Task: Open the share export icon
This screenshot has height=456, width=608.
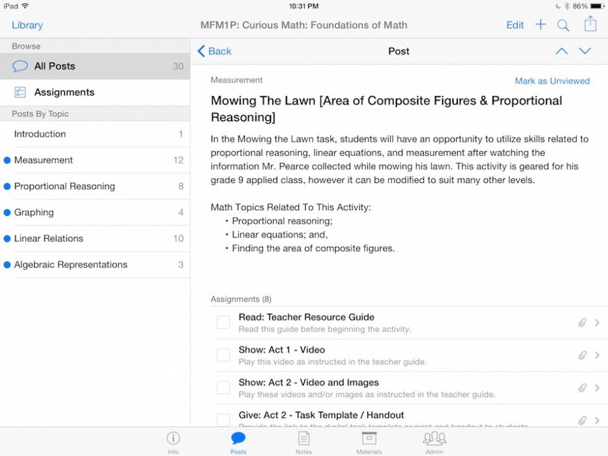Action: tap(589, 24)
